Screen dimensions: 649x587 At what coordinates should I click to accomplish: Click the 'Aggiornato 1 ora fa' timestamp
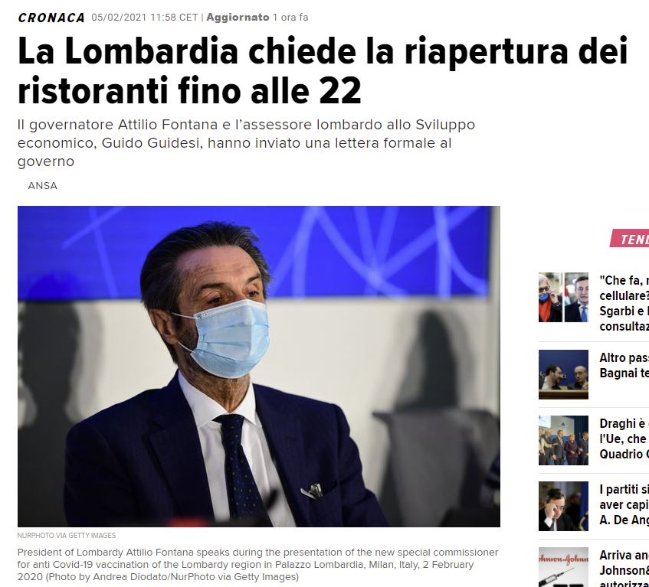257,18
